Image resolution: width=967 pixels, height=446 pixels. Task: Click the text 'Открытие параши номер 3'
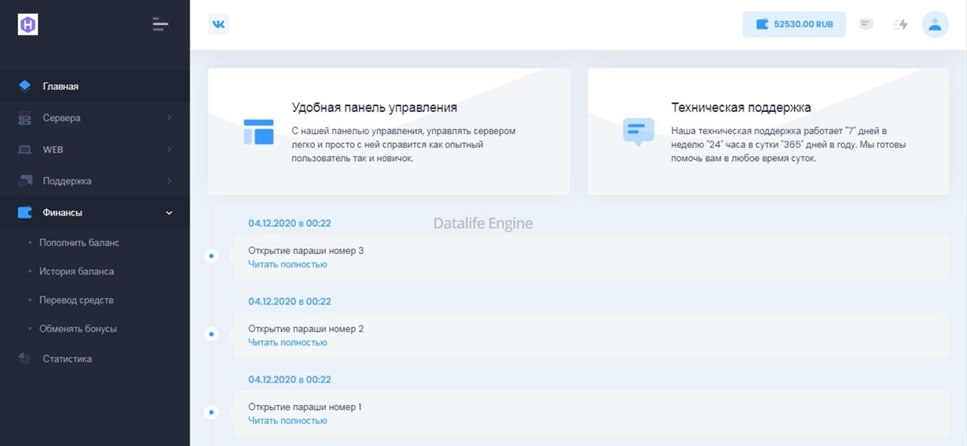[x=306, y=250]
